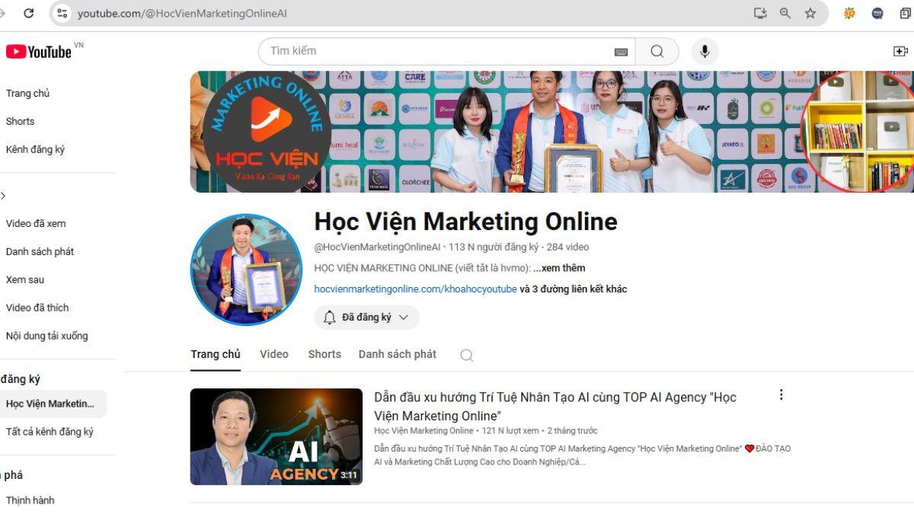Open the site information icon in address bar
This screenshot has height=514, width=914.
point(62,13)
